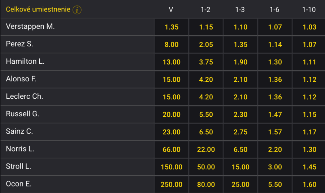The height and width of the screenshot is (193, 325).
Task: Click Verstappen top-10 odds 1.03
Action: pos(309,27)
